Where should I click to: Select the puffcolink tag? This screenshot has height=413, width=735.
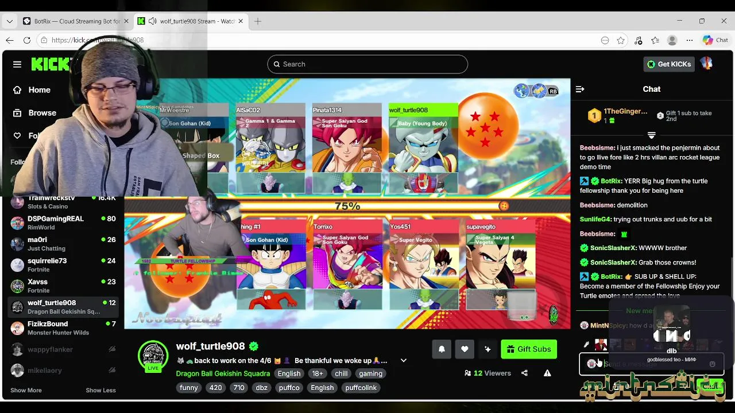pyautogui.click(x=361, y=388)
